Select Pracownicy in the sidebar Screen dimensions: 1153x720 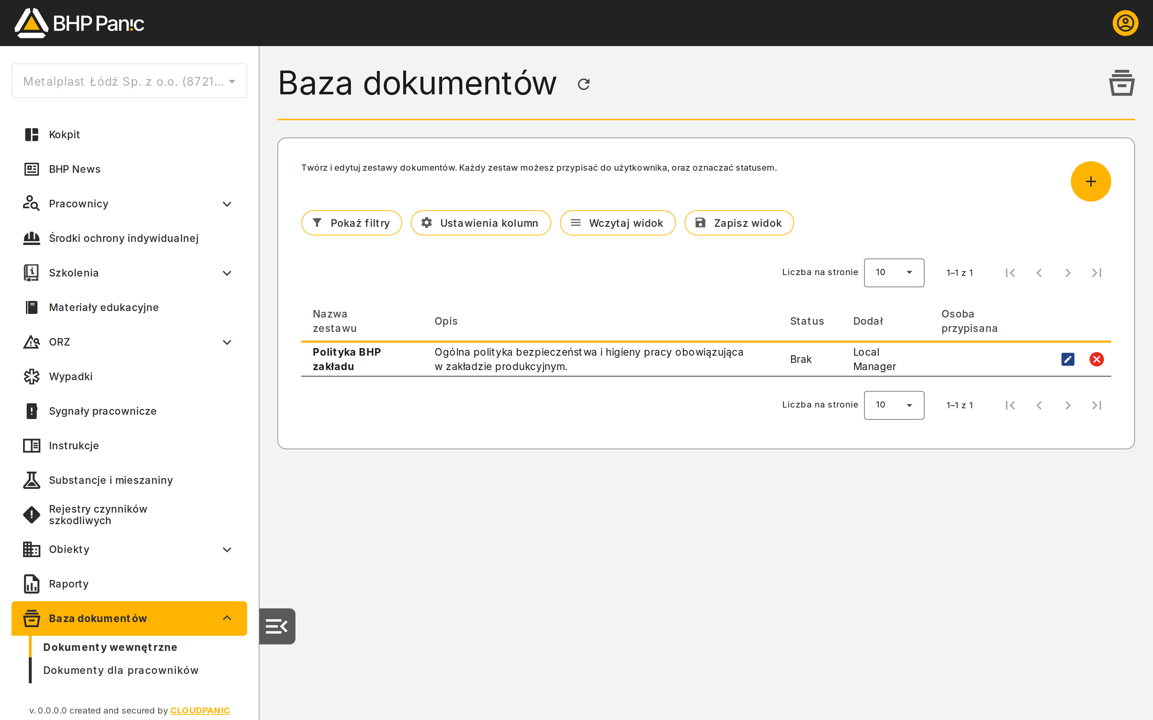(x=79, y=204)
